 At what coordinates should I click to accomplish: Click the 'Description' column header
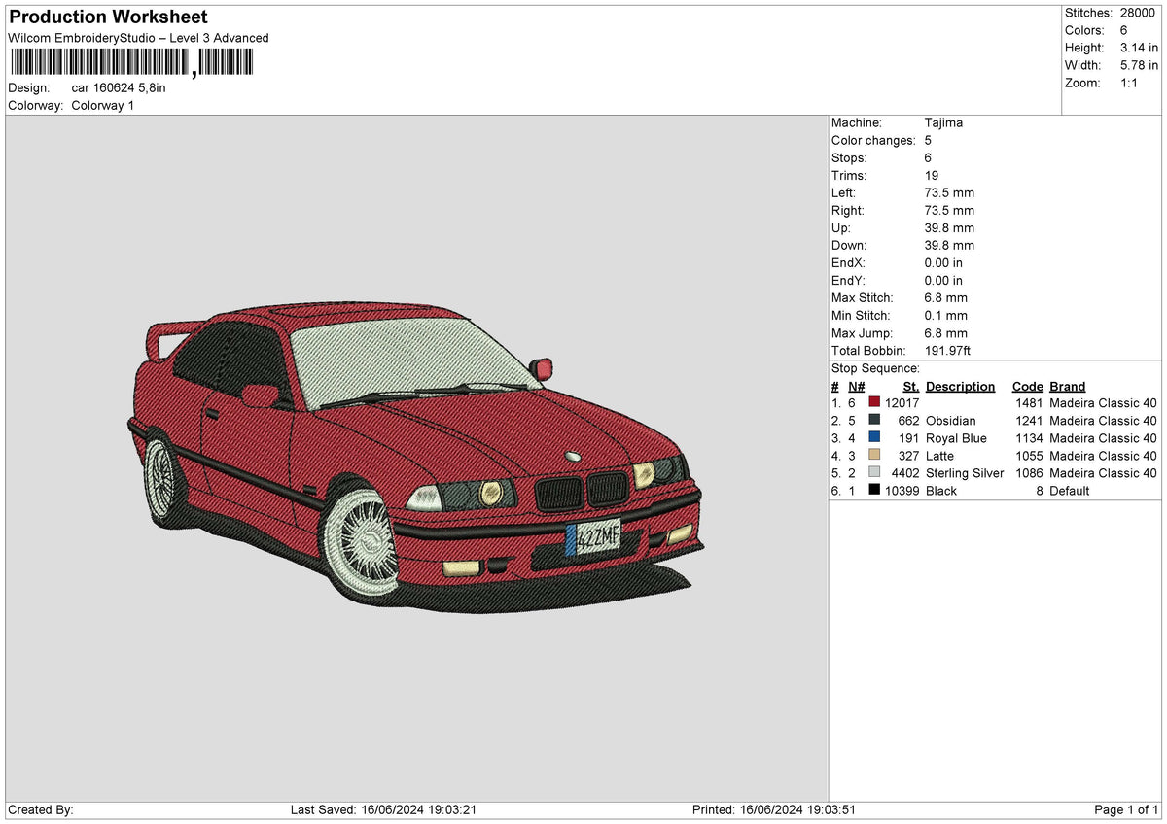[x=960, y=387]
